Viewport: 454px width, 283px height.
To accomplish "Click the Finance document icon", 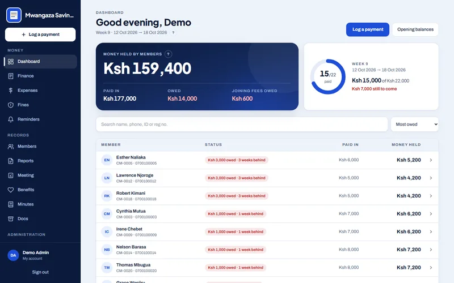I will click(x=11, y=76).
